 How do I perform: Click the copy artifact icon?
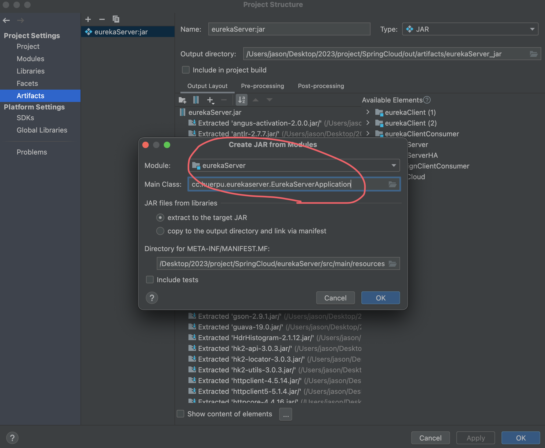pyautogui.click(x=116, y=19)
